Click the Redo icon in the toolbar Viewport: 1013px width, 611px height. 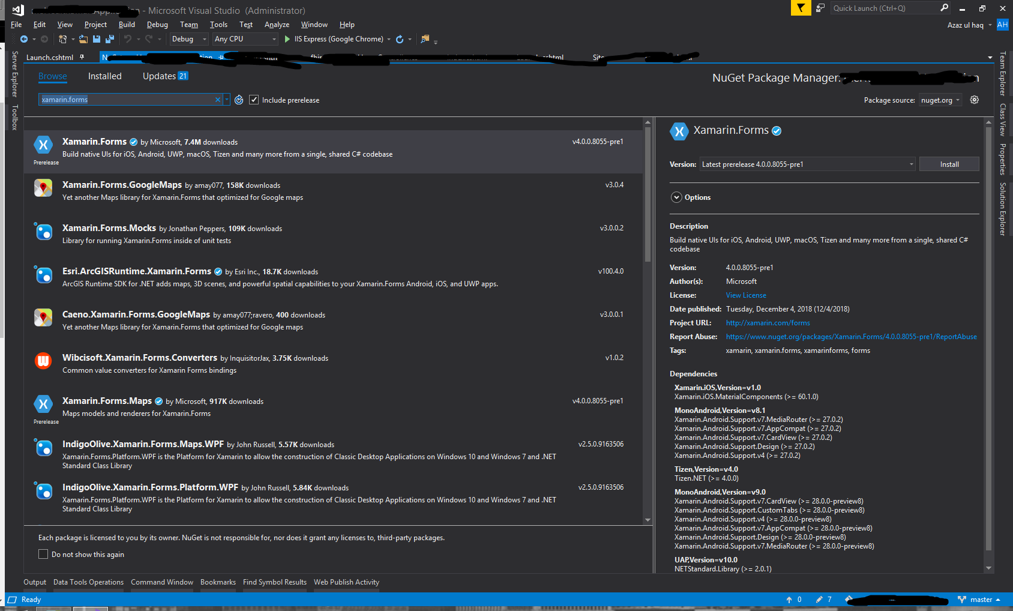pos(147,39)
